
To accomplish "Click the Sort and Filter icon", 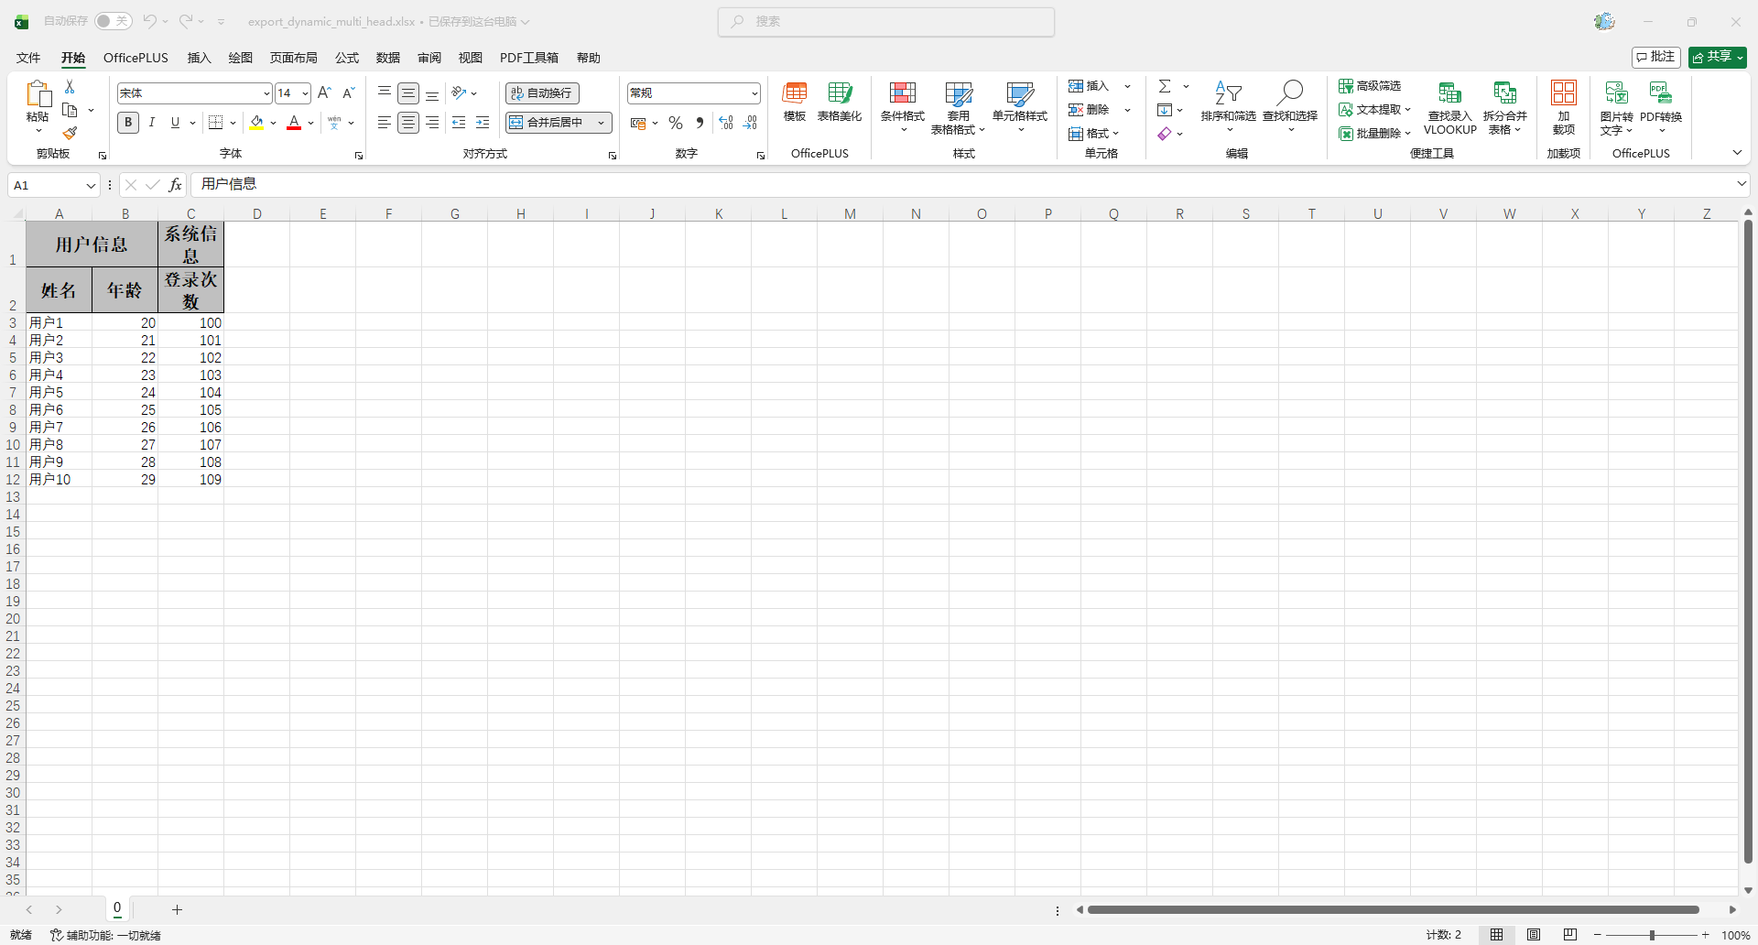I will (1228, 92).
